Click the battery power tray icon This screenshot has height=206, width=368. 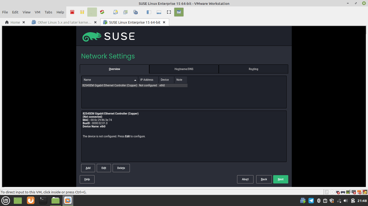[353, 201]
